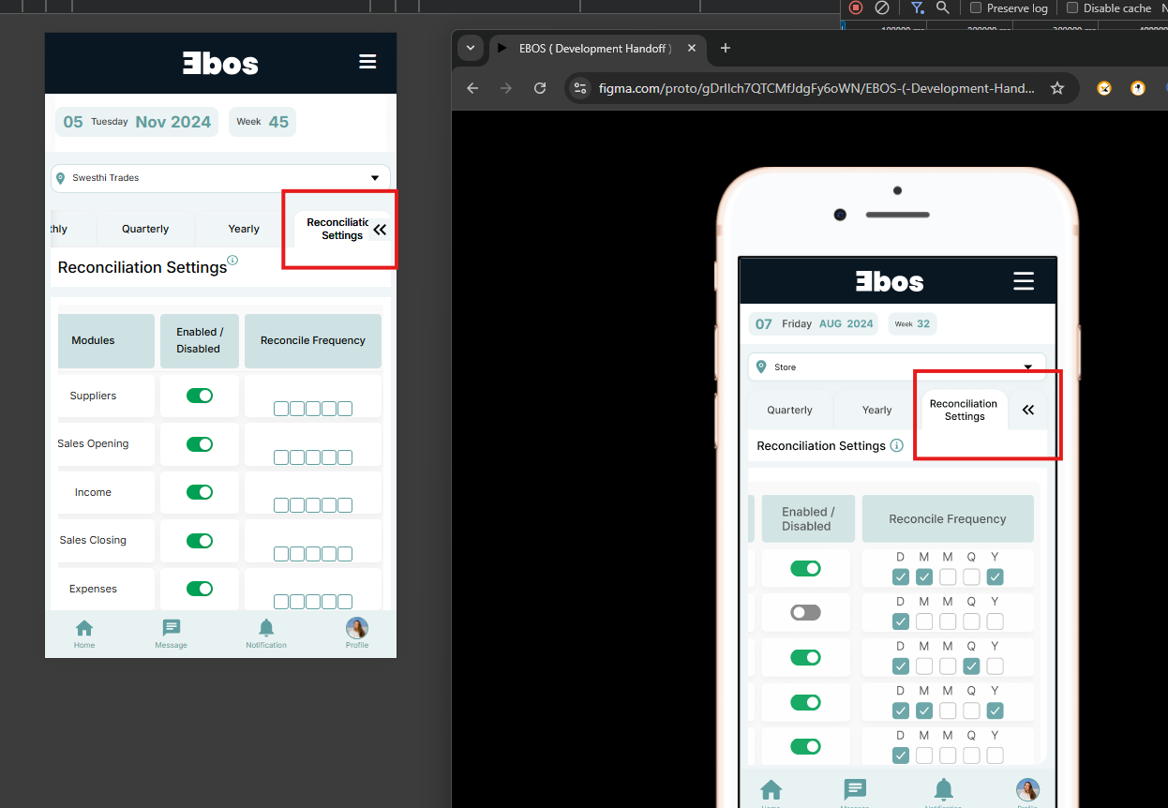Click the Ebos logo in the left app header
The height and width of the screenshot is (808, 1168).
[x=220, y=63]
